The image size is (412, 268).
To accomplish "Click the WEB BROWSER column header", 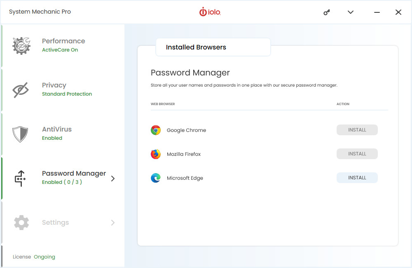I will pyautogui.click(x=163, y=104).
